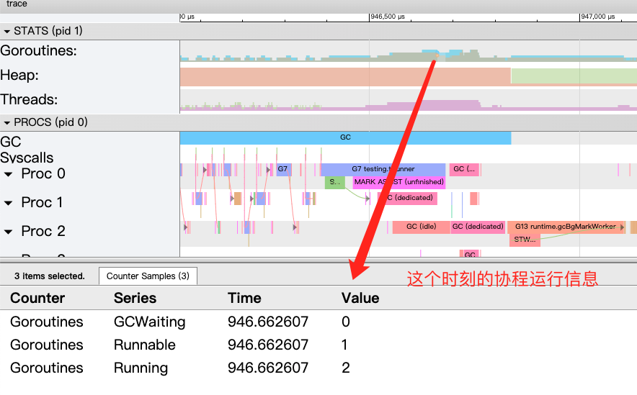The height and width of the screenshot is (395, 637).
Task: Select the GC (idle) slice in Proc 2
Action: 422,227
